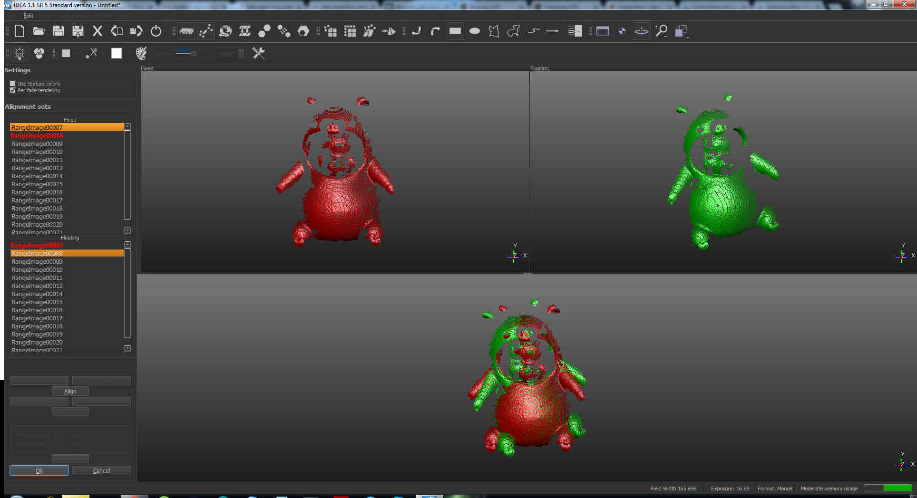
Task: Click the hollow hexagon icon
Action: click(x=303, y=31)
